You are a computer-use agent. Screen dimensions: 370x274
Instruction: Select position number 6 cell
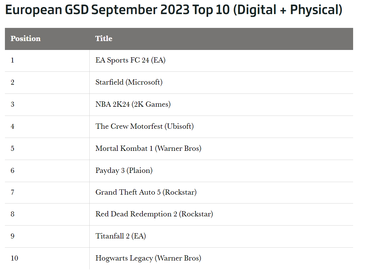13,170
